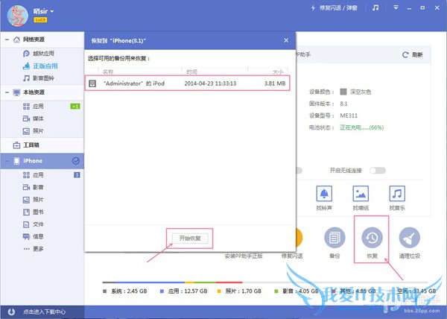
Task: Open the music note icon in title bar
Action: [x=375, y=7]
